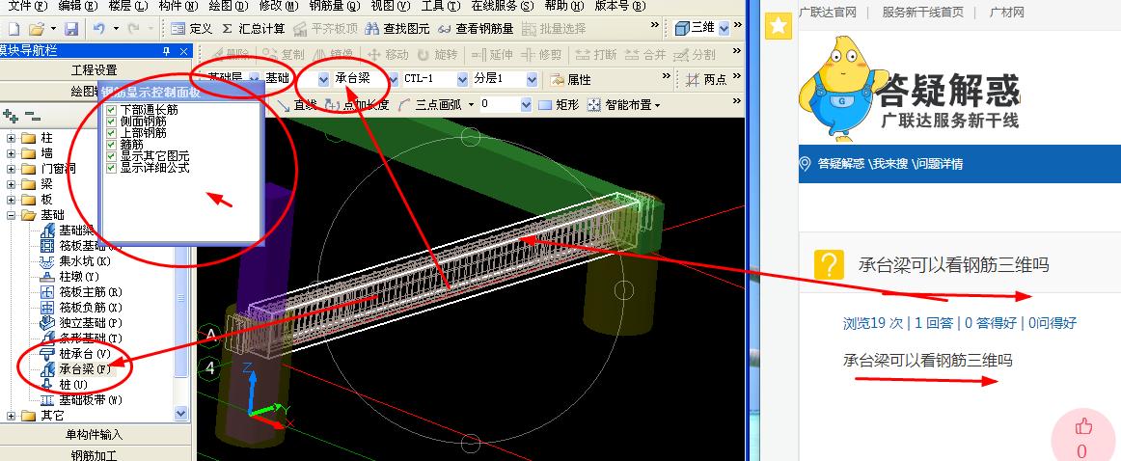Screen dimensions: 1121x461
Task: Click the 复制 copy tool
Action: (283, 54)
